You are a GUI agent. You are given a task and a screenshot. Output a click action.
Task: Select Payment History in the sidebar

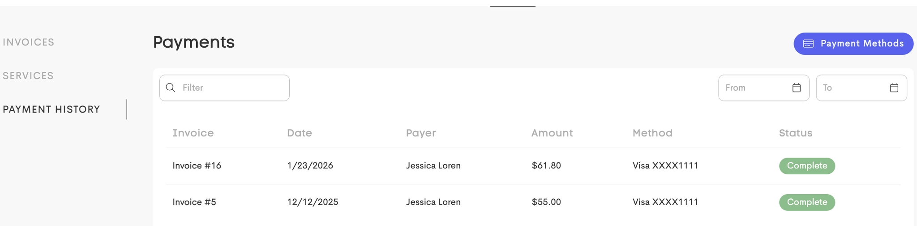[51, 109]
